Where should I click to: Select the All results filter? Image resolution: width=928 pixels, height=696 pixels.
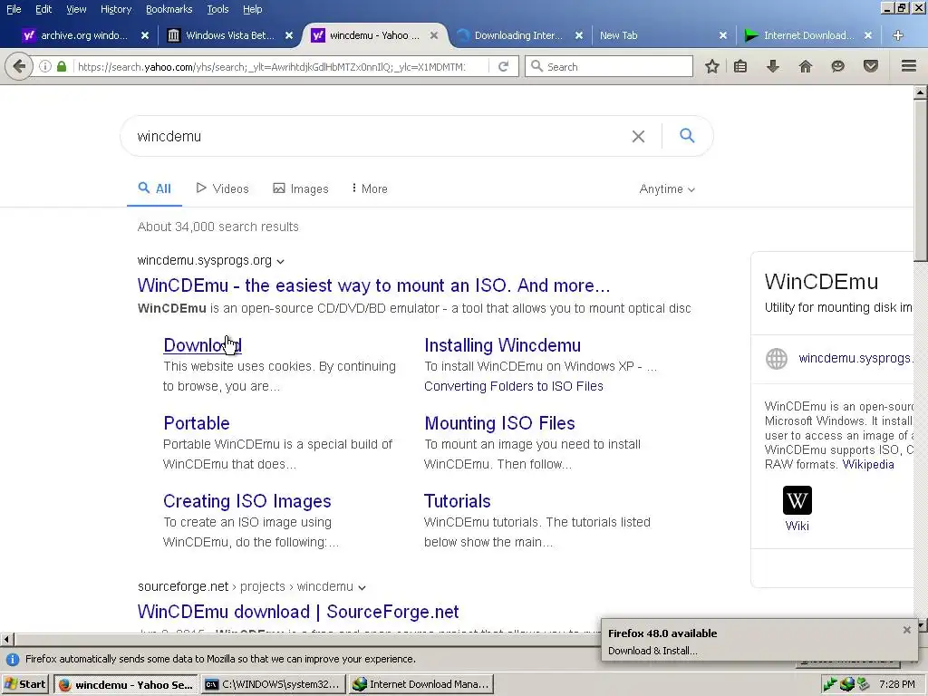tap(154, 188)
